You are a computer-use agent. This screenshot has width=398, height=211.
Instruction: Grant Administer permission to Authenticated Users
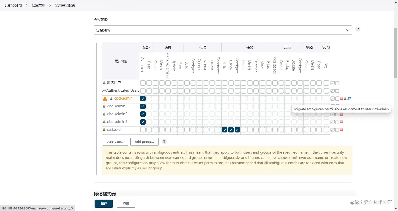[x=143, y=91]
